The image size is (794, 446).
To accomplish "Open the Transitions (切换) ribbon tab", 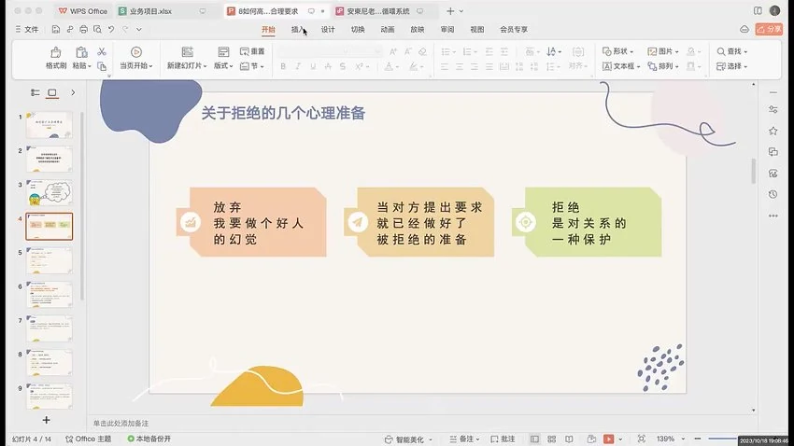I will (x=358, y=29).
